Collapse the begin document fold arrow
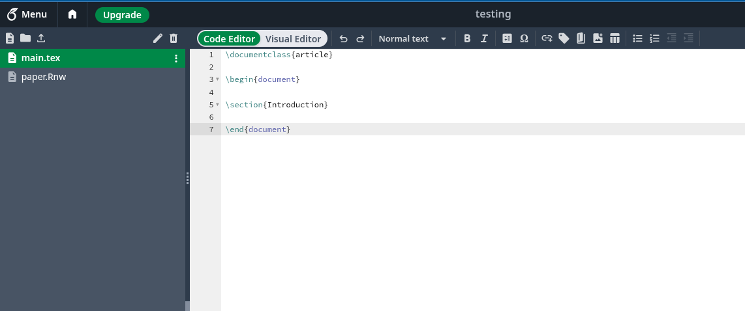This screenshot has width=745, height=311. (217, 79)
